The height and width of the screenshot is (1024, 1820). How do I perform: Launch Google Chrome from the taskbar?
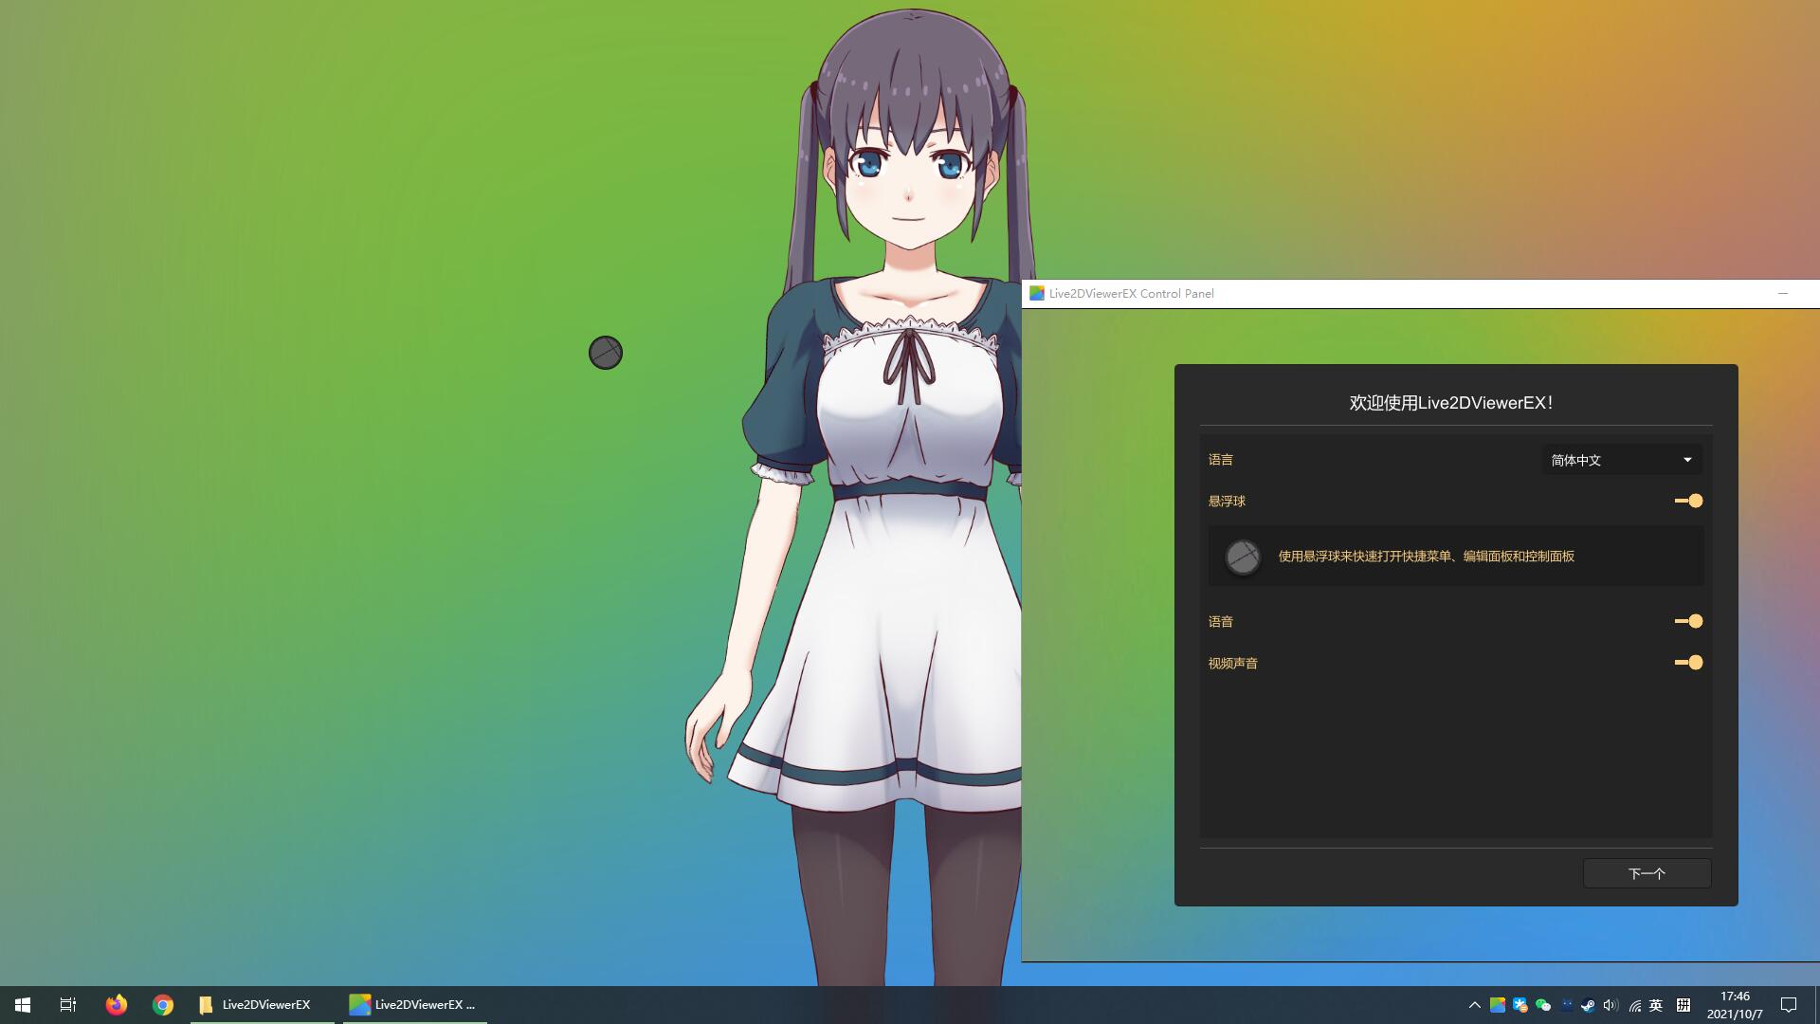[x=163, y=1005]
